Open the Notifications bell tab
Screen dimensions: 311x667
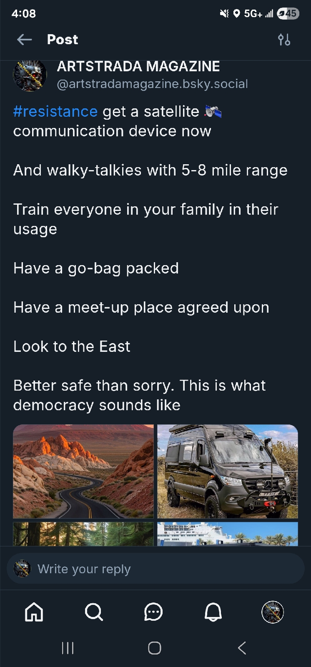click(213, 612)
